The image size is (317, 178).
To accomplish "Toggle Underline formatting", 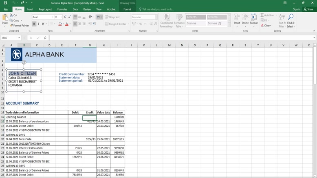I will [43, 24].
